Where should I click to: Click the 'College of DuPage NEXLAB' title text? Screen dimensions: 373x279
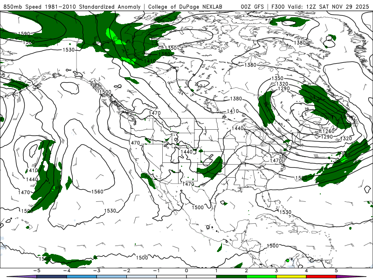click(185, 7)
